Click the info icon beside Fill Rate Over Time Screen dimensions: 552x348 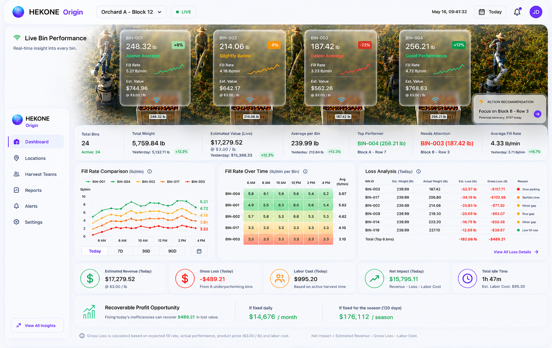coord(305,171)
